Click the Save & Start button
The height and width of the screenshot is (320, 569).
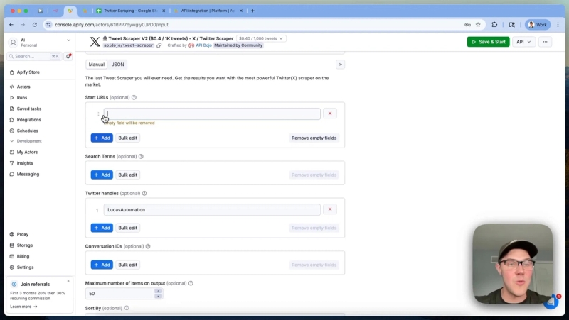(488, 42)
